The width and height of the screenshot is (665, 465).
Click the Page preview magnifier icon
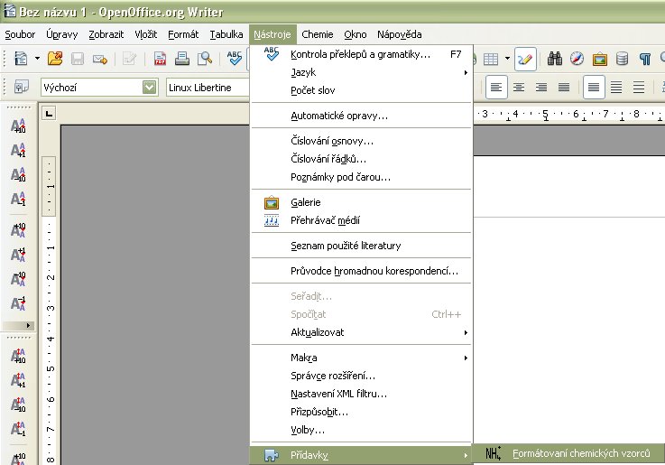[205, 59]
